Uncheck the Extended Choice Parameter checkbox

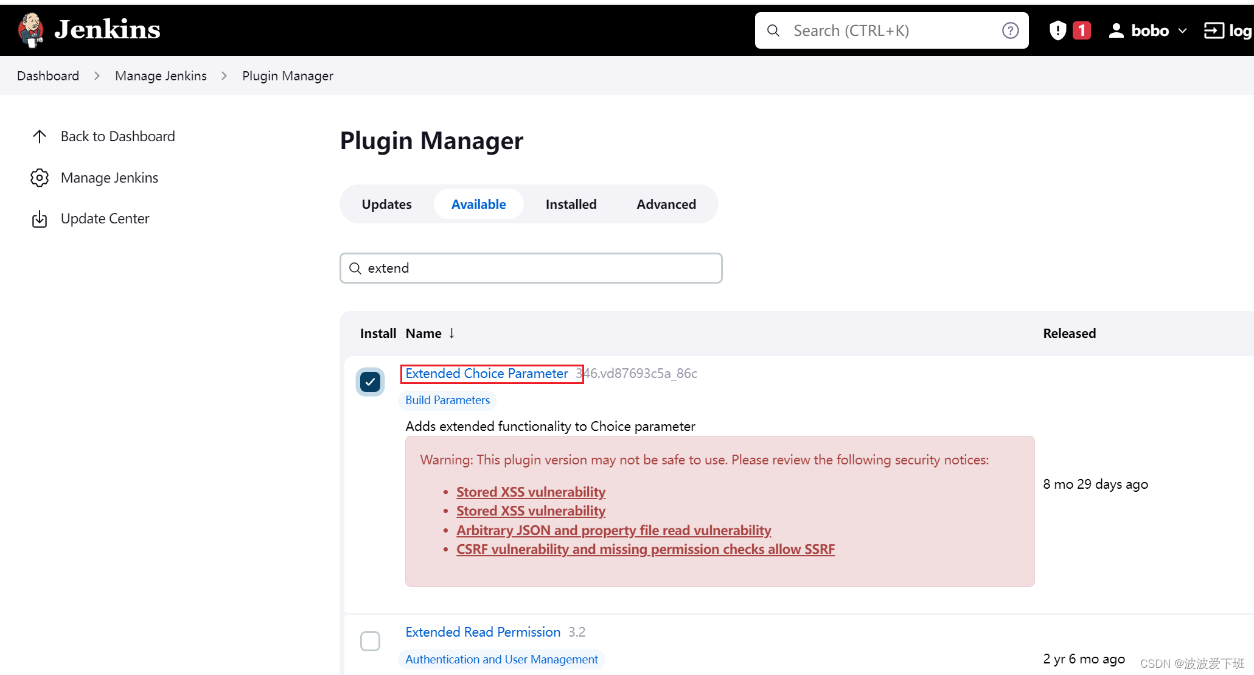[370, 382]
